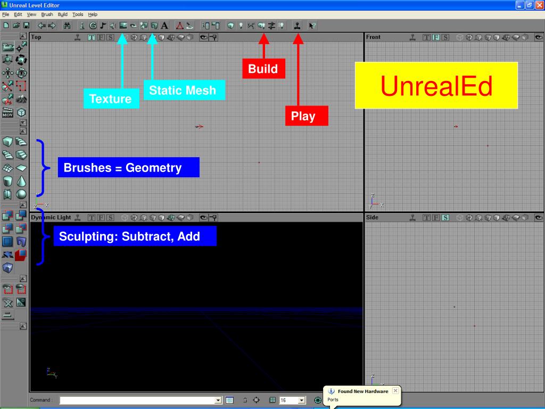Select the Terrain Editing mountain tool
The image size is (545, 409).
tap(21, 100)
